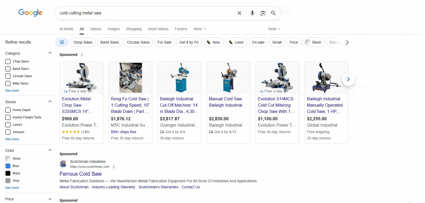Show next products with carousel arrow
The height and width of the screenshot is (203, 425).
point(348,79)
